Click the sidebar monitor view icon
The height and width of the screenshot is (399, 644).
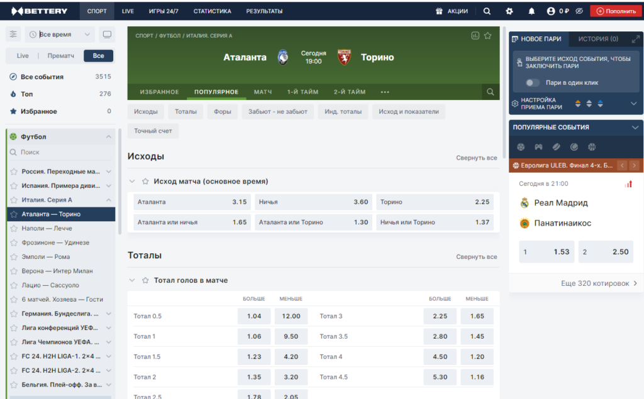click(107, 34)
